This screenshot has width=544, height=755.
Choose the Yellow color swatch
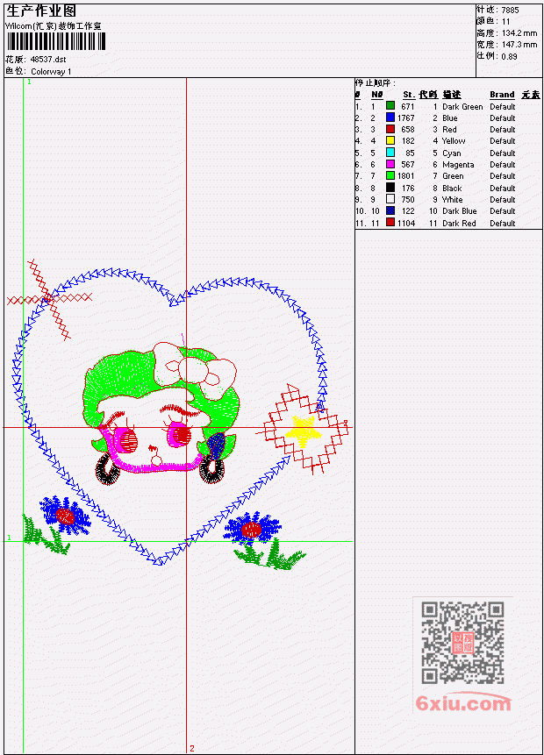point(390,140)
